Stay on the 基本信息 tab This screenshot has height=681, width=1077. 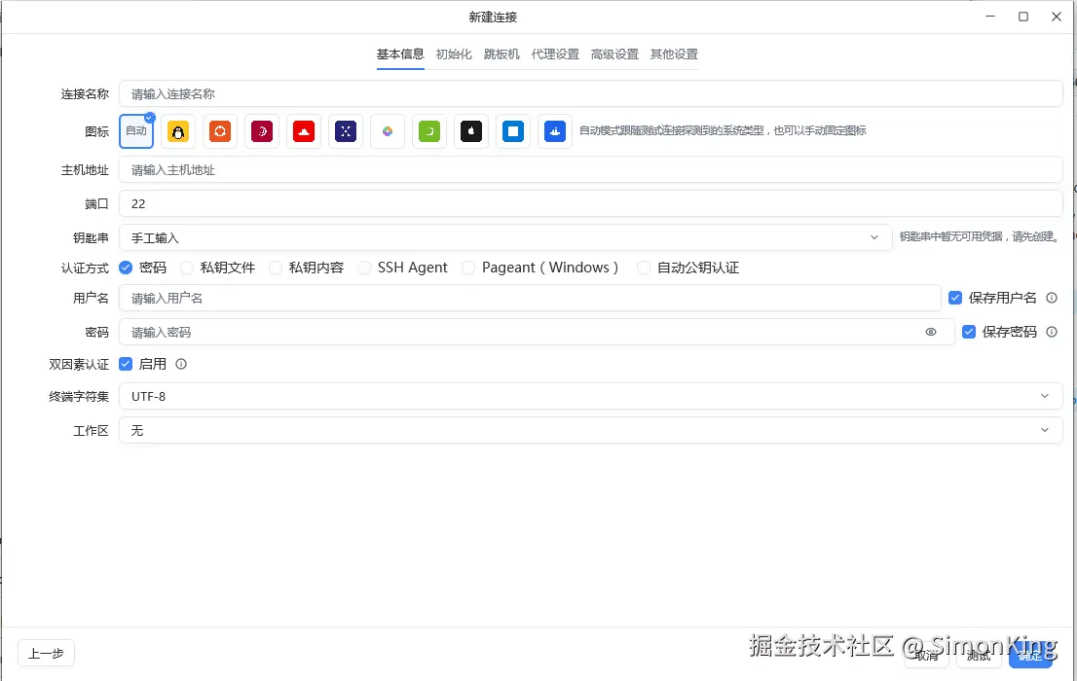400,54
